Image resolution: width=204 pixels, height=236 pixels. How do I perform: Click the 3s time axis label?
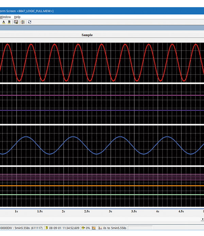pyautogui.click(x=111, y=211)
